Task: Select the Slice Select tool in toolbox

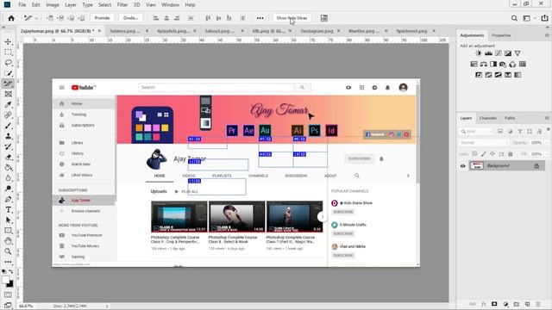Action: pos(8,84)
